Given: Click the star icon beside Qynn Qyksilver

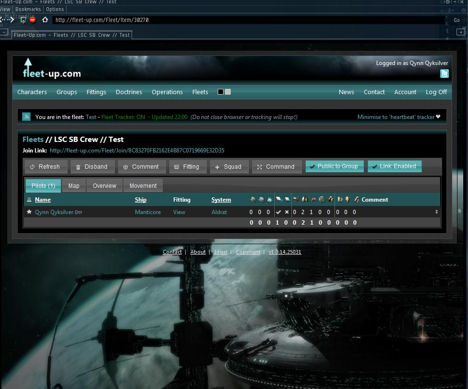Looking at the screenshot, I should pos(29,212).
